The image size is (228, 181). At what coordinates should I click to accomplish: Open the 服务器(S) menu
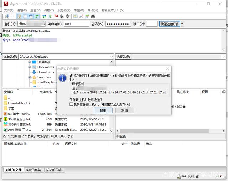tap(64, 10)
